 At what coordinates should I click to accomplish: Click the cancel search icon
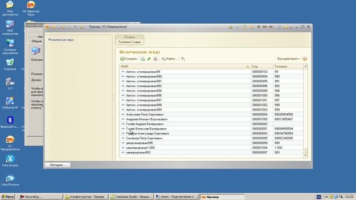coord(183,59)
